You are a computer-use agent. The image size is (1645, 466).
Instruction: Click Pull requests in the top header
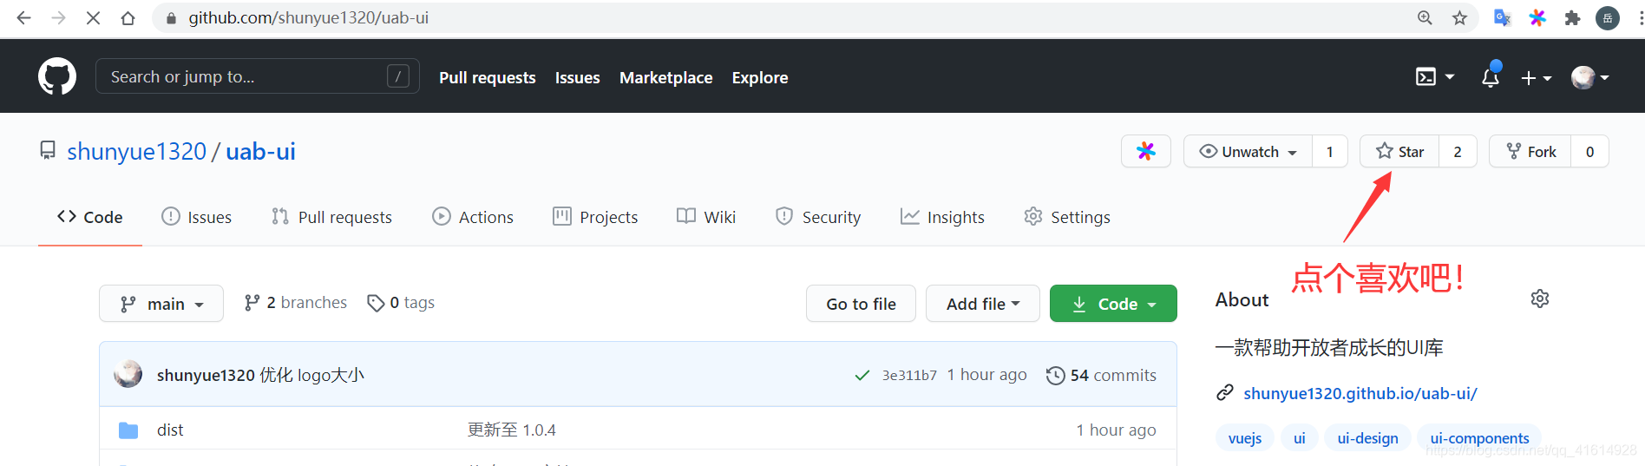pyautogui.click(x=488, y=77)
